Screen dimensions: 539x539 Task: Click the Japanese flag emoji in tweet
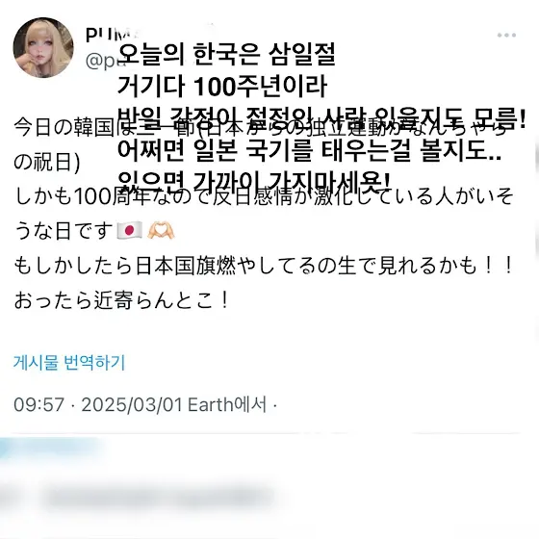point(130,230)
